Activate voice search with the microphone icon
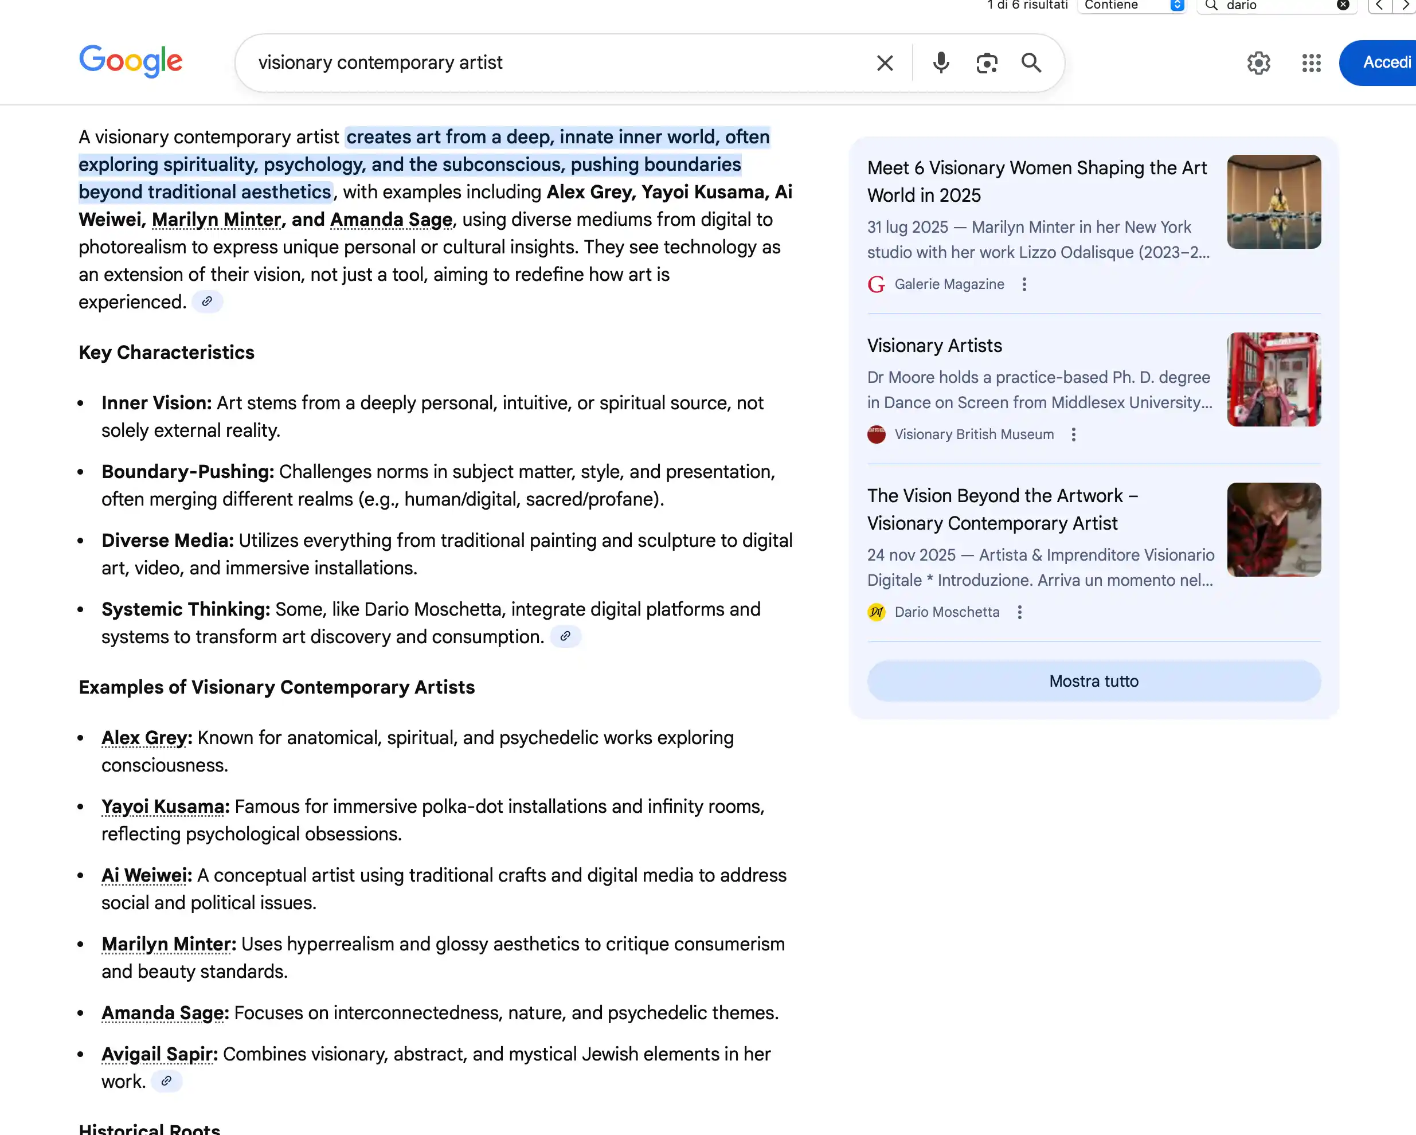 [x=941, y=62]
